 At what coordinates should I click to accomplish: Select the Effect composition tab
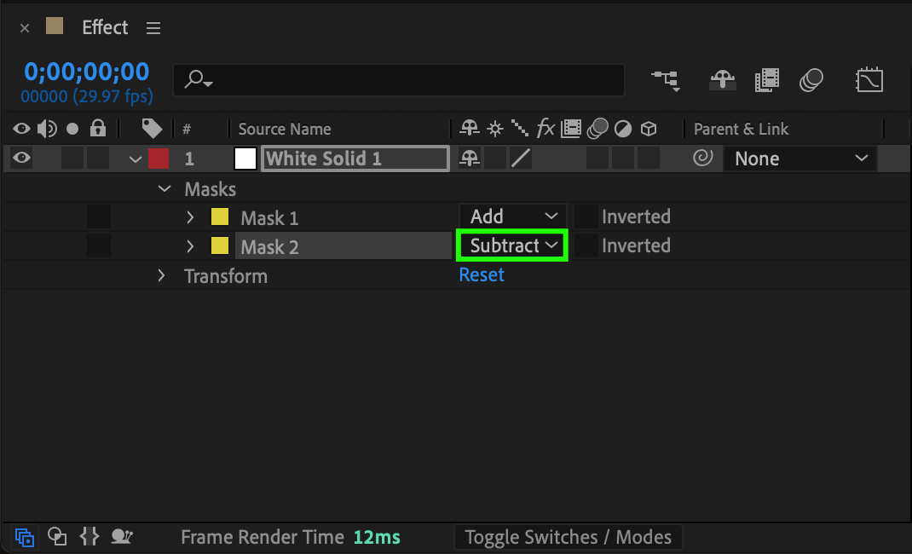(105, 27)
